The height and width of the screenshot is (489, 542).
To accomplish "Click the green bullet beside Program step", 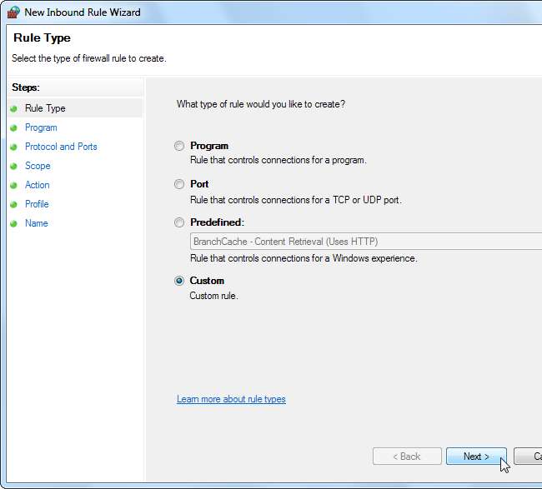I will (x=13, y=128).
